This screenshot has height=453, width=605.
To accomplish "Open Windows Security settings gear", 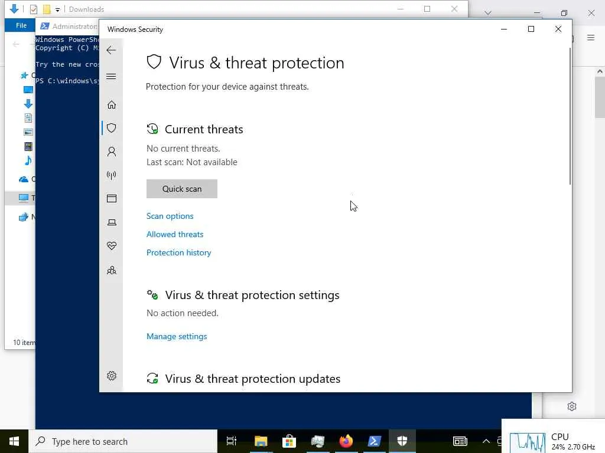I will click(112, 376).
